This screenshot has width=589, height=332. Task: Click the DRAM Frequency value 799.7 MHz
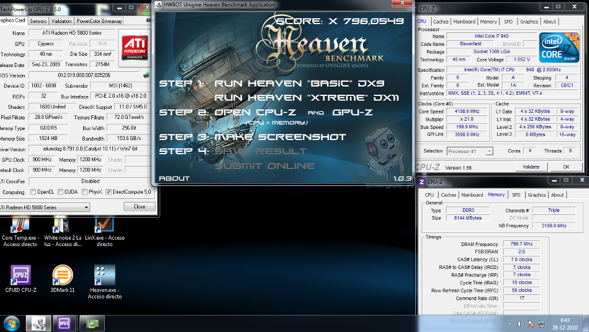(x=521, y=244)
